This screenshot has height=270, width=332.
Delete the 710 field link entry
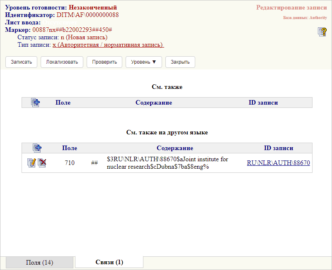42,163
